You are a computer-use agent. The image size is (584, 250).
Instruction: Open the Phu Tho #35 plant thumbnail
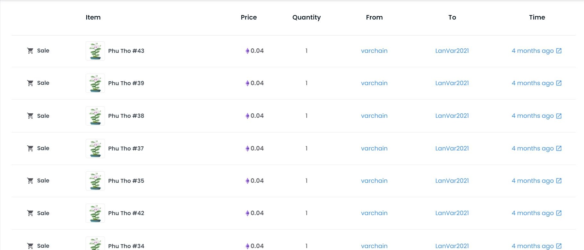[x=95, y=181]
